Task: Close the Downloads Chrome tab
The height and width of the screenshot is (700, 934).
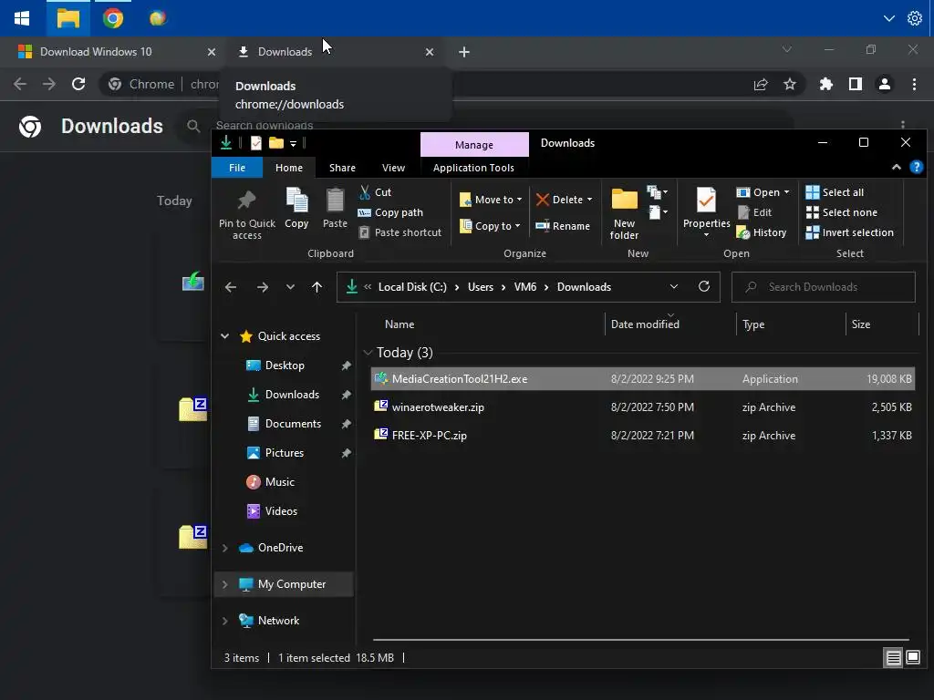Action: click(430, 52)
